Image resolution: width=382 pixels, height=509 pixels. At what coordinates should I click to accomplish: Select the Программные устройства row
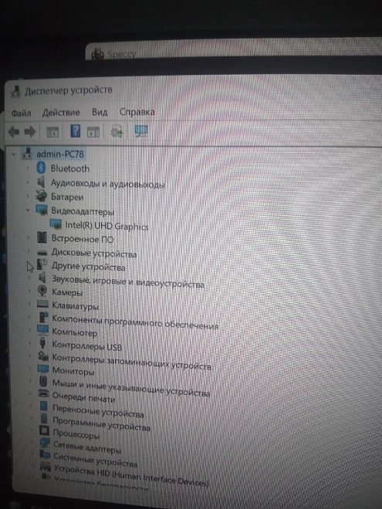point(101,424)
